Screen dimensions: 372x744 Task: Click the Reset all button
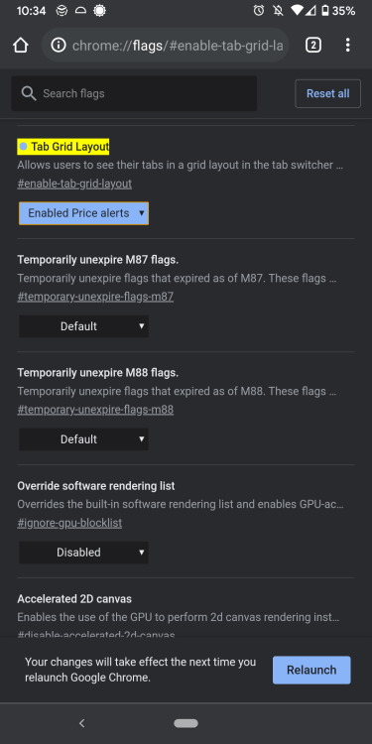(x=328, y=93)
